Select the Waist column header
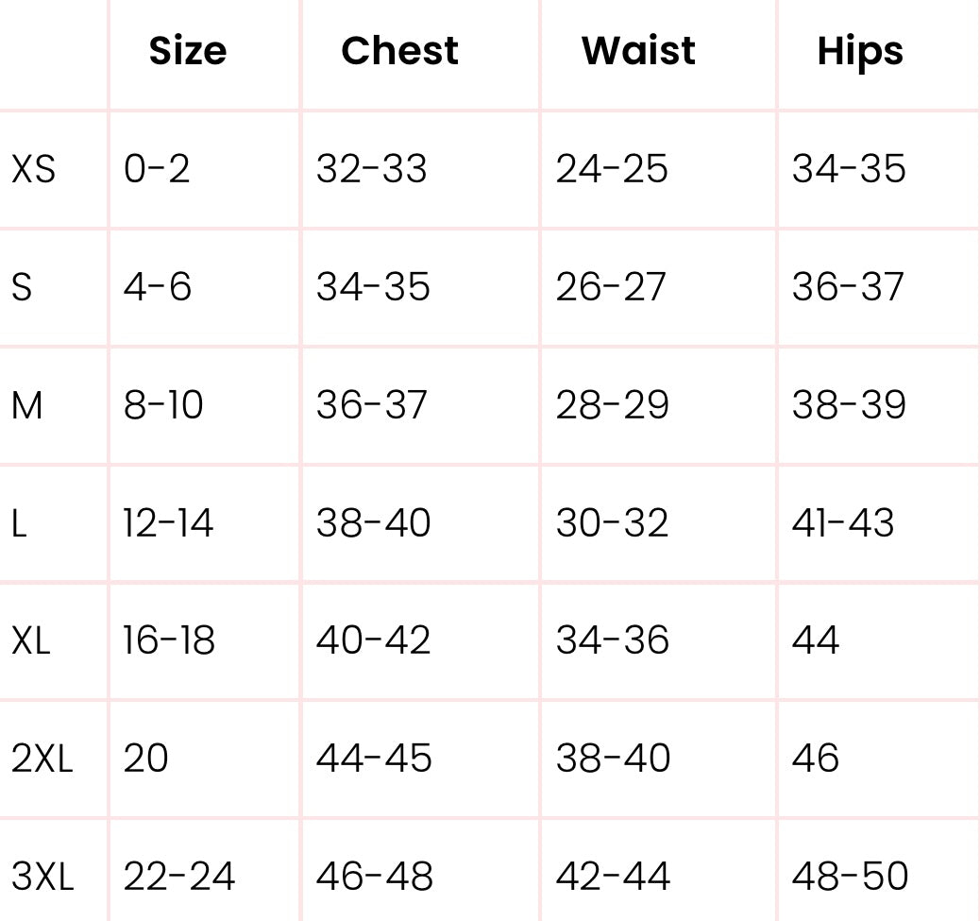 point(638,51)
